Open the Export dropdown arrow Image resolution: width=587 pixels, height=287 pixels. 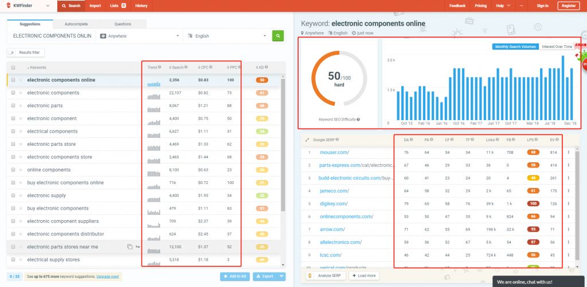[x=281, y=277]
